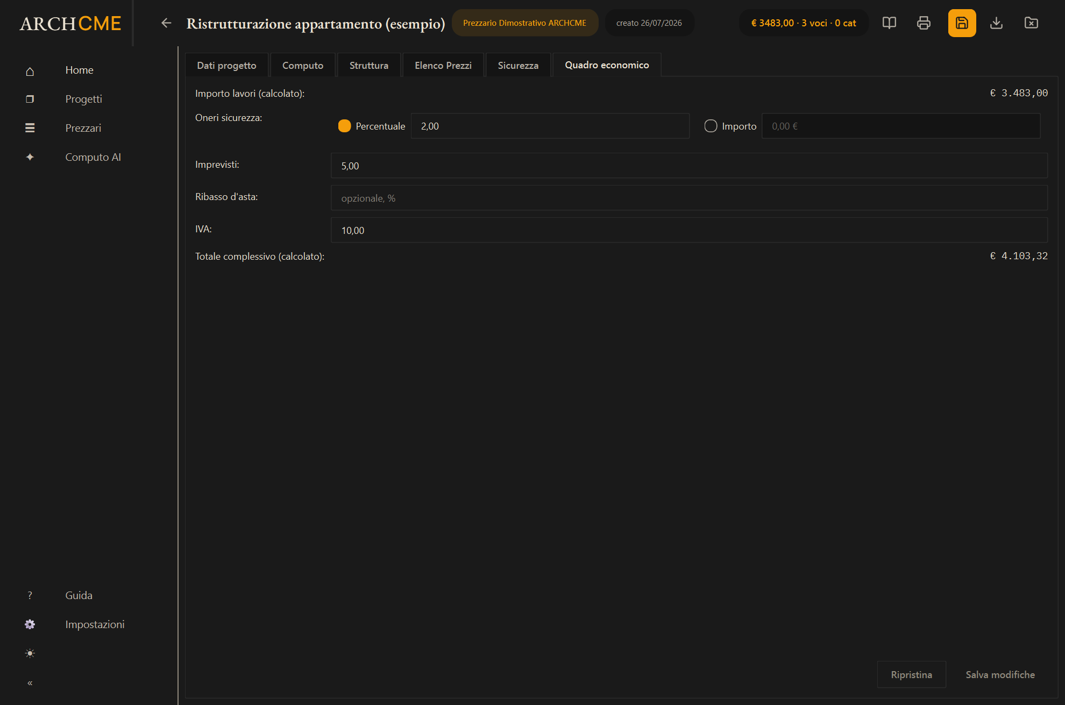Open the book icon in the header
This screenshot has height=705, width=1065.
889,23
